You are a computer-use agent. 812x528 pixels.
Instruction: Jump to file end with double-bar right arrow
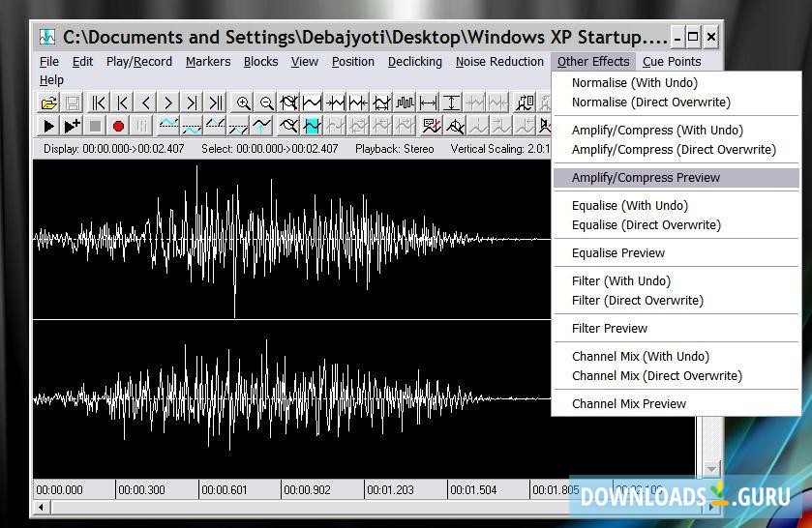coord(216,103)
